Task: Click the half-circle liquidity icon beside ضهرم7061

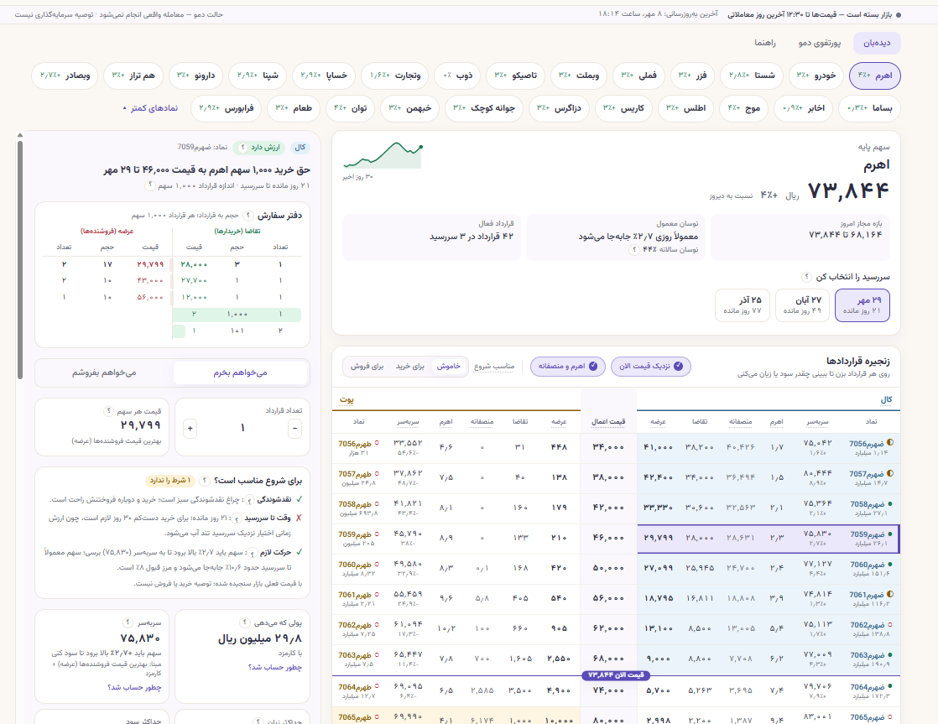Action: pos(890,594)
